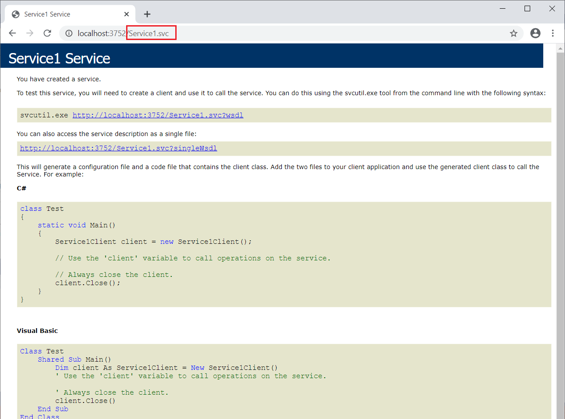Select the Service1 Service browser tab
The image size is (565, 419).
point(70,14)
